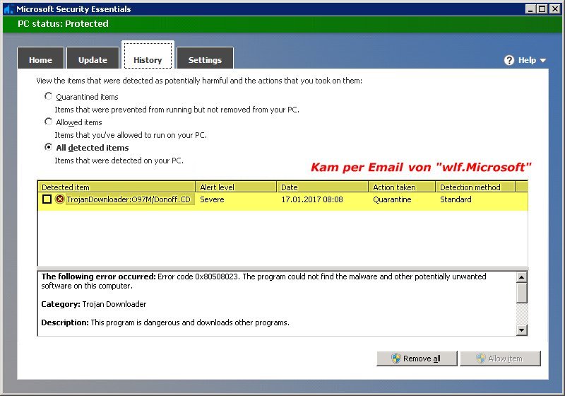The image size is (565, 396).
Task: Click the details pane scroll up arrow
Action: pyautogui.click(x=522, y=277)
